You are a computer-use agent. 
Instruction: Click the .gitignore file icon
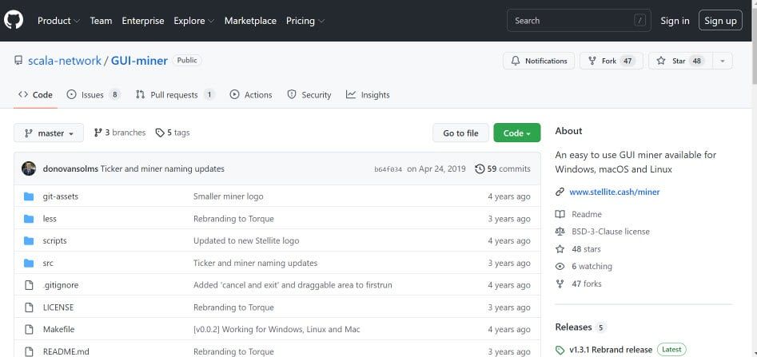coord(29,285)
